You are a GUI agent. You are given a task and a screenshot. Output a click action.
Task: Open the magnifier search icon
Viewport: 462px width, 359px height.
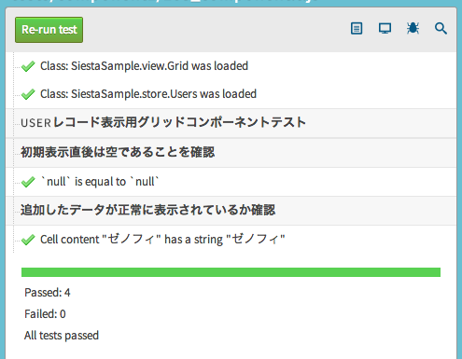click(441, 28)
